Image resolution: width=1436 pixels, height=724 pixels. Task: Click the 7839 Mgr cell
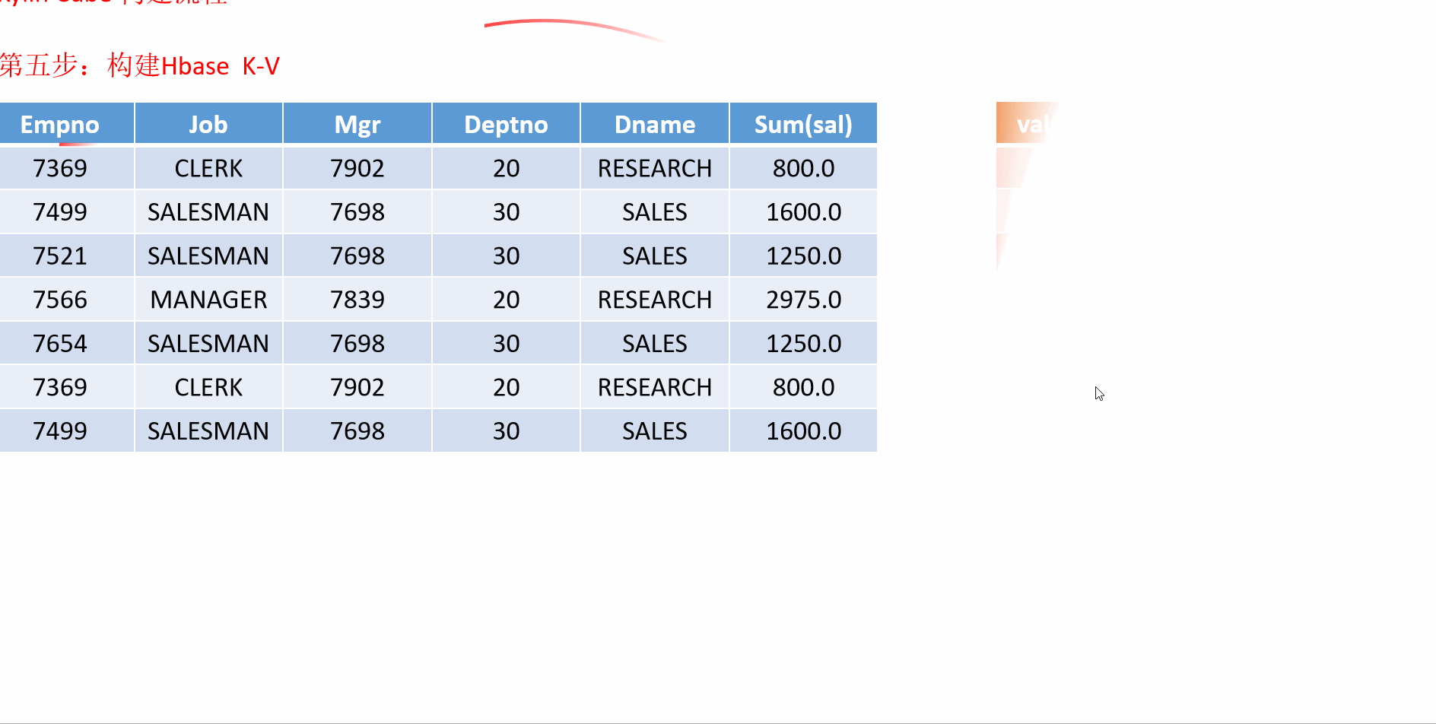(357, 300)
